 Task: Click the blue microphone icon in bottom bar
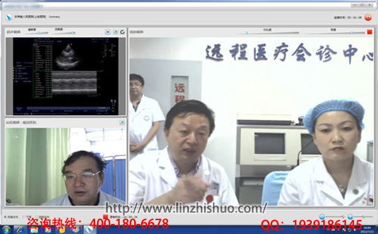click(x=350, y=216)
